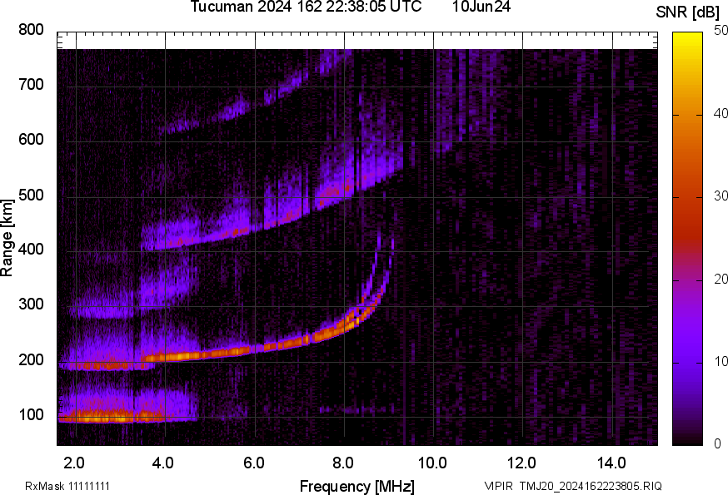Click range tick label '200'
The width and height of the screenshot is (728, 495).
coord(31,359)
